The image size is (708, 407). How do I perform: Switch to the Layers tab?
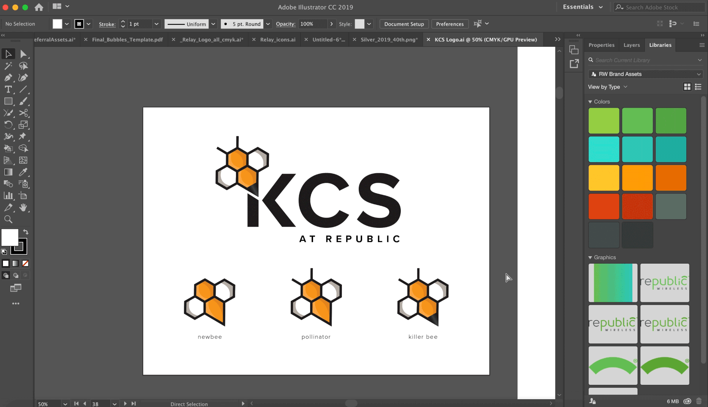coord(632,45)
